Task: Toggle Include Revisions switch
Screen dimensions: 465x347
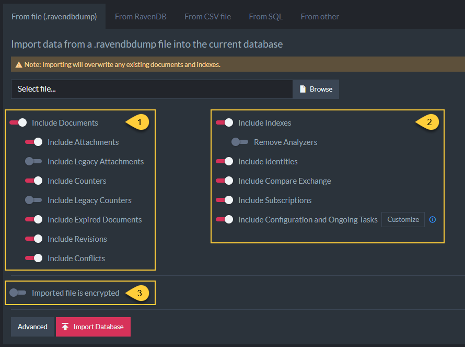Action: click(x=34, y=239)
